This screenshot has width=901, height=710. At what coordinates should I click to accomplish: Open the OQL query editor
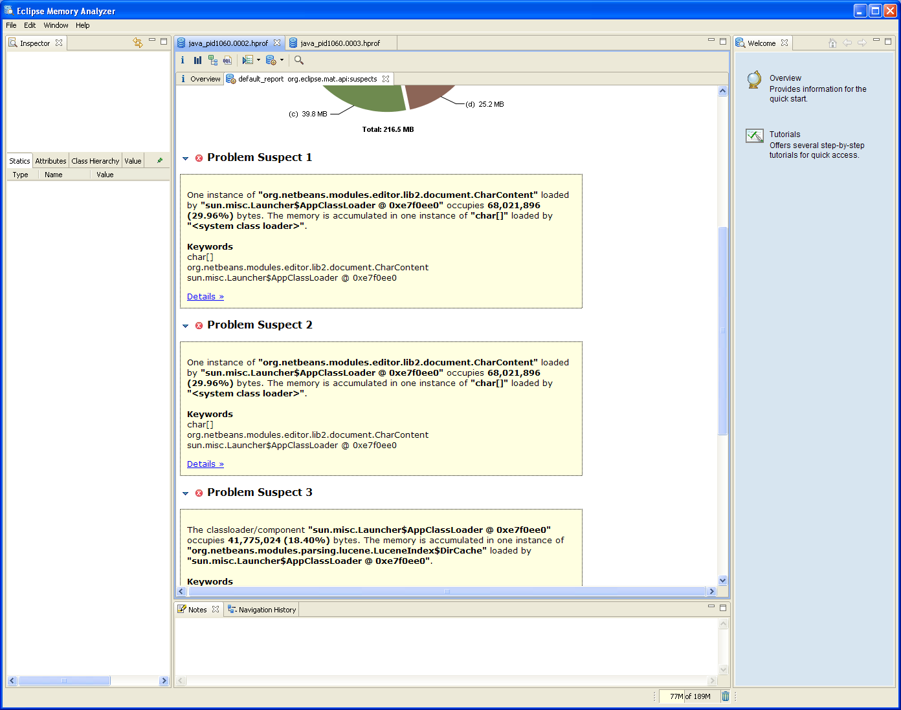(227, 60)
